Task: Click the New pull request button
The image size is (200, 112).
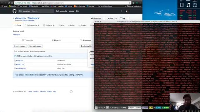Action: point(35,46)
